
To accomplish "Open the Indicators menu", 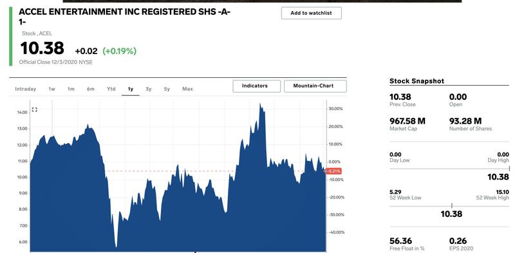I will pyautogui.click(x=256, y=86).
